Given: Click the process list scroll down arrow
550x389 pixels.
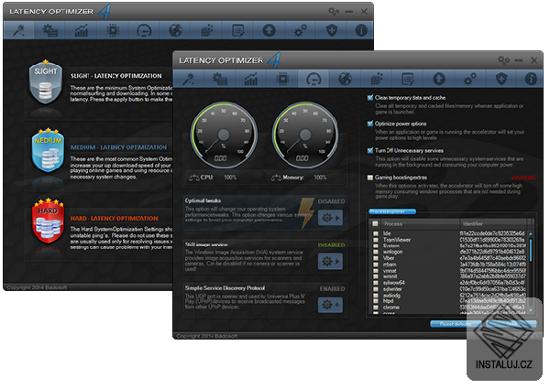Looking at the screenshot, I should pos(531,310).
